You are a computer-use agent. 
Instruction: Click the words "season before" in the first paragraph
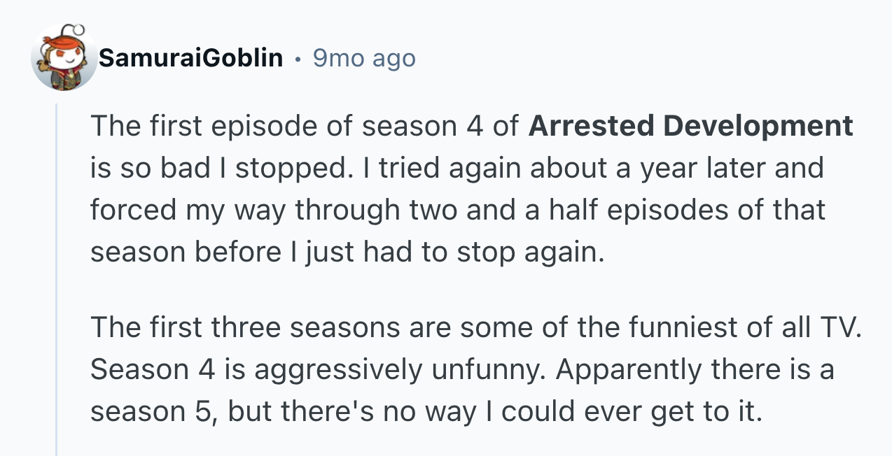coord(185,252)
